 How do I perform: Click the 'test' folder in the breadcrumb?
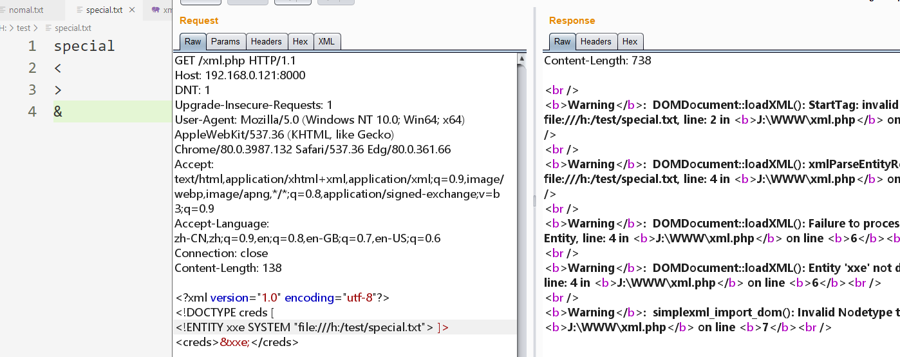[23, 28]
